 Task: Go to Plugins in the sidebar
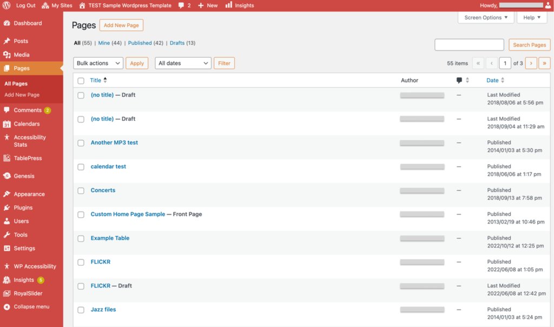[23, 207]
